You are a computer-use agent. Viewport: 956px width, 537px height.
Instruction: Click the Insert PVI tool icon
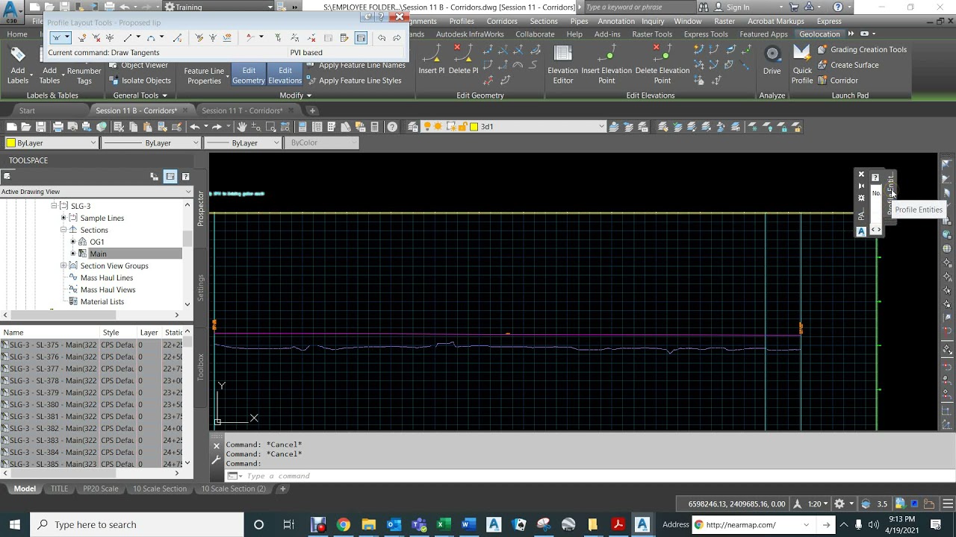(x=81, y=38)
